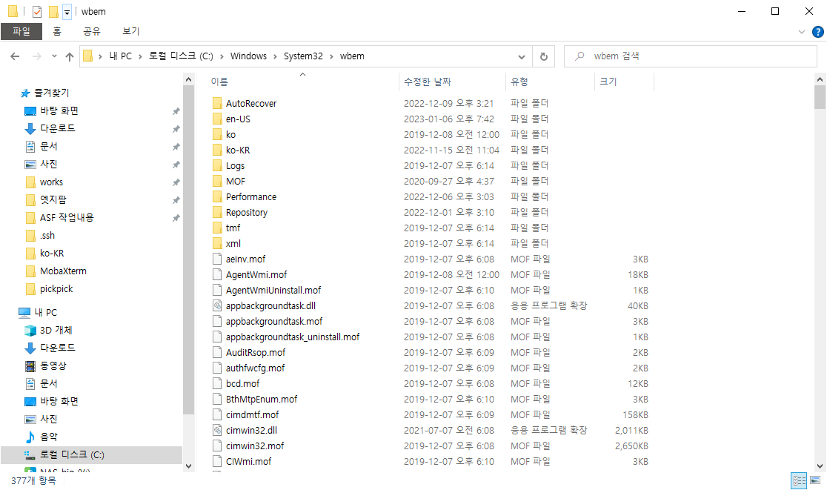Image resolution: width=827 pixels, height=490 pixels.
Task: Switch to details view icon in status bar
Action: point(799,480)
